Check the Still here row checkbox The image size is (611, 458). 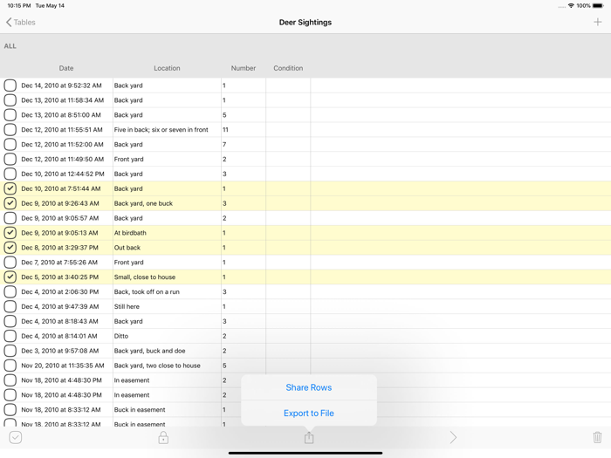(10, 306)
